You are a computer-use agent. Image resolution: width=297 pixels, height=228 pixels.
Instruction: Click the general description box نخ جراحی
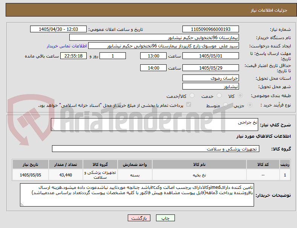point(155,125)
